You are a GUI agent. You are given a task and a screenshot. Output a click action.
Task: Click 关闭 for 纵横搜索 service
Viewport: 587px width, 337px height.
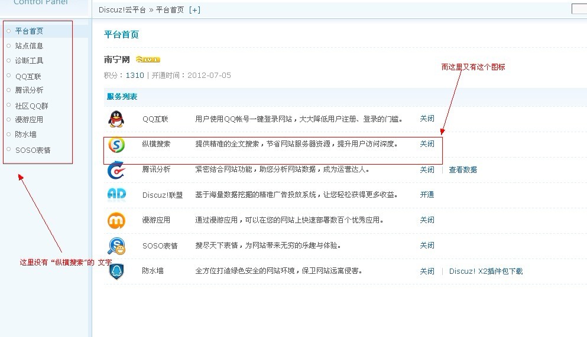[x=427, y=144]
